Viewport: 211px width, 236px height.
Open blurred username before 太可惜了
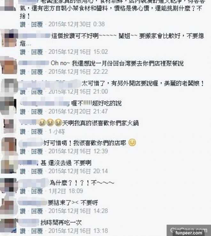pyautogui.click(x=51, y=84)
